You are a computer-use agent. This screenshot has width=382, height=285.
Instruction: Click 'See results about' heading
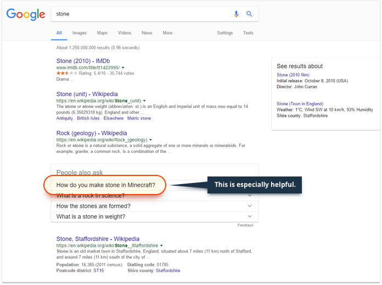pos(300,66)
